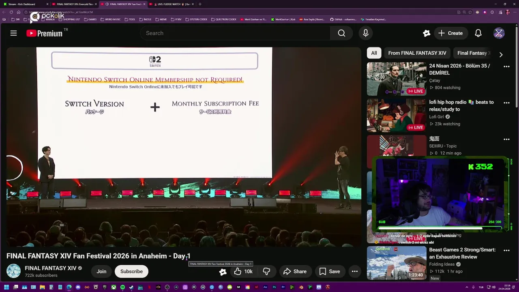
Task: Click the sparkle icon left of like button
Action: pos(223,272)
